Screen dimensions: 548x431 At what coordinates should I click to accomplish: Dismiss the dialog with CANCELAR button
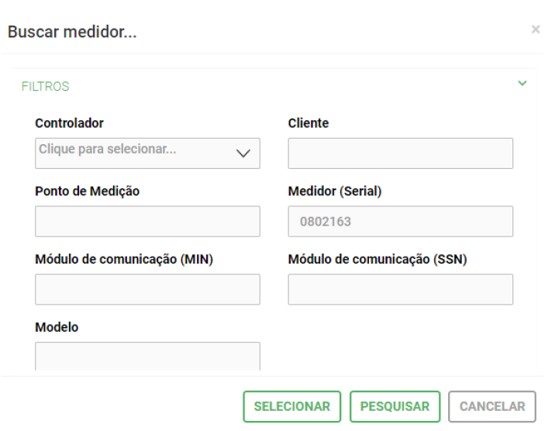pyautogui.click(x=491, y=406)
